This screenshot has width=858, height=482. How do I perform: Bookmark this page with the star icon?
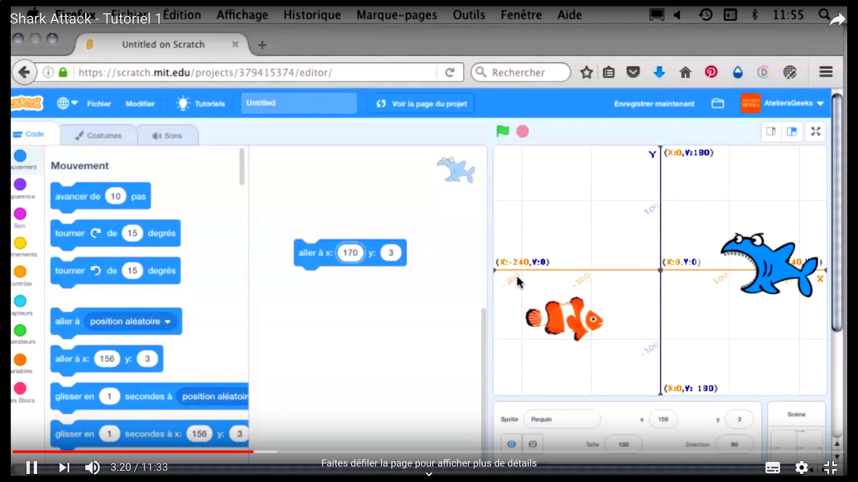(x=586, y=72)
